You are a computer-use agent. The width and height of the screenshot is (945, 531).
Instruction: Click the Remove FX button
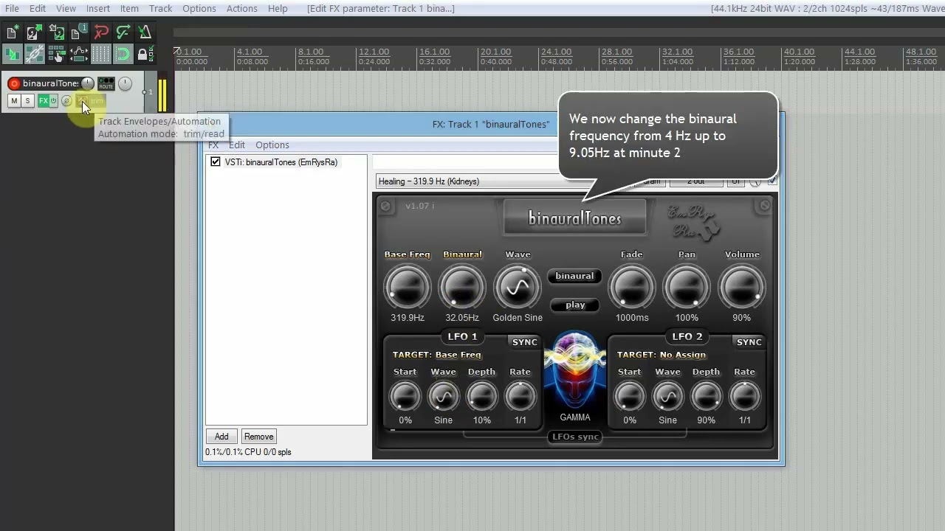pyautogui.click(x=258, y=437)
